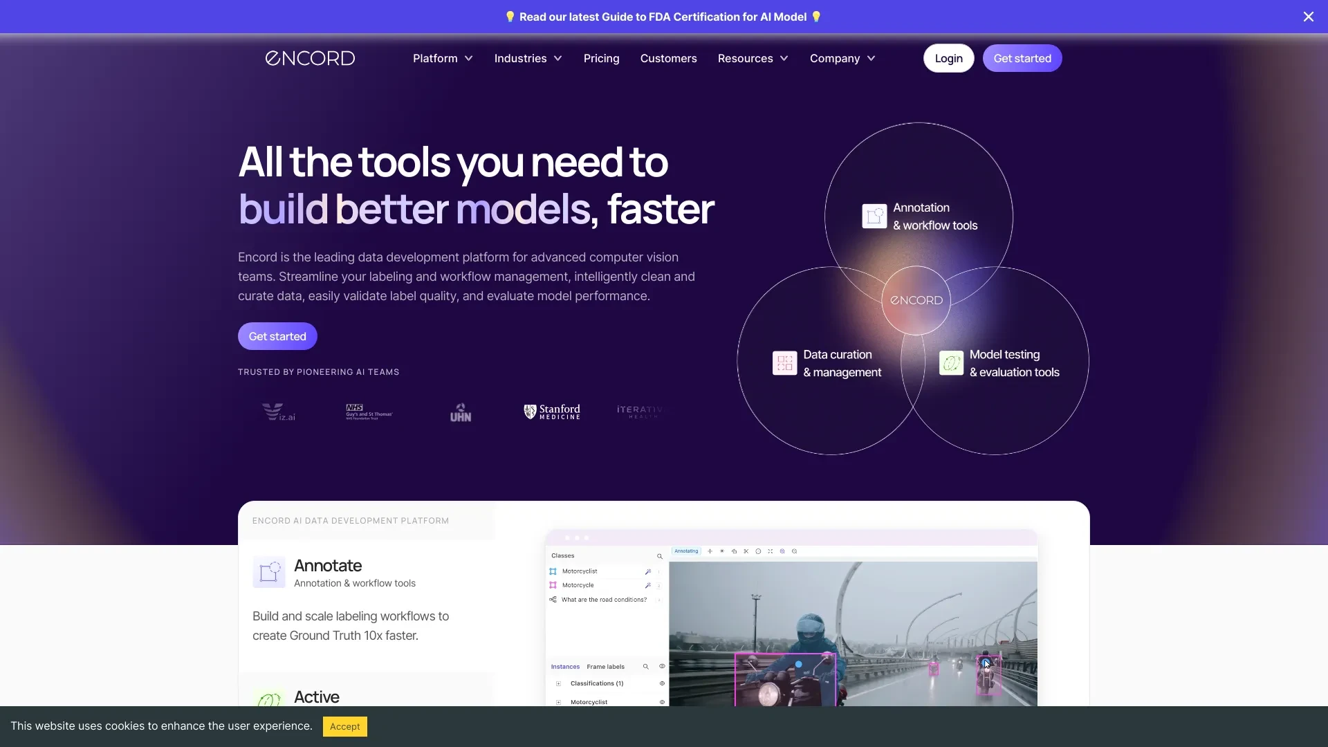Expand the Platform dropdown menu
Viewport: 1328px width, 747px height.
(443, 57)
